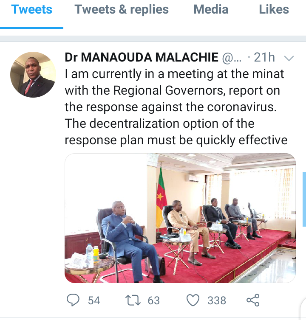306x320 pixels.
Task: Expand tweet options chevron arrow
Action: [x=289, y=59]
